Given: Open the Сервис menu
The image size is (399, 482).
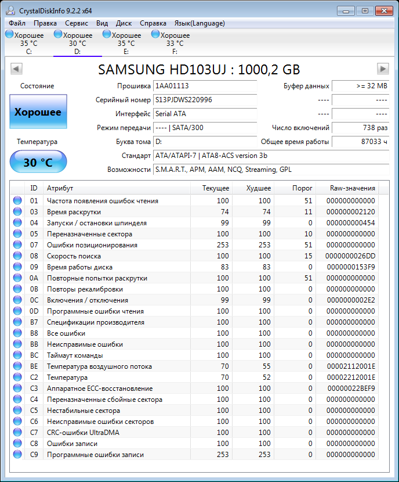Looking at the screenshot, I should [77, 23].
